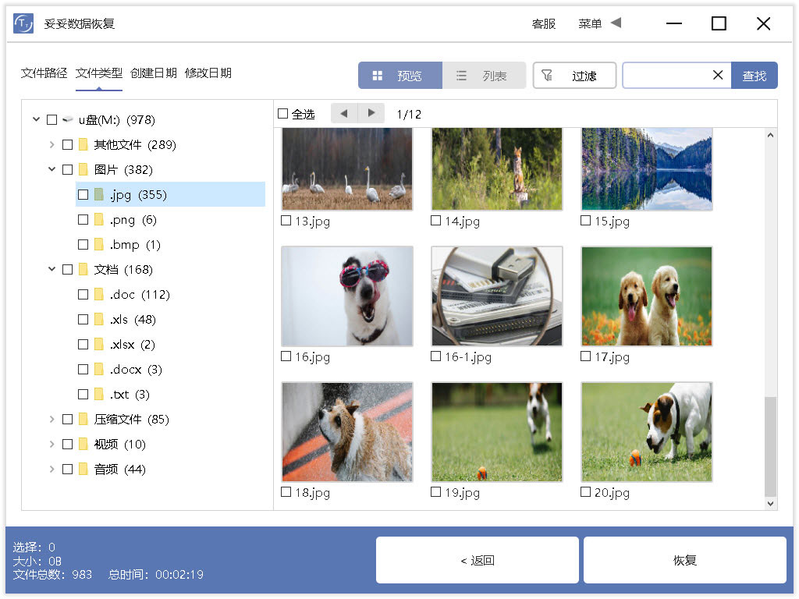Select the .png (6) tree row

point(170,219)
